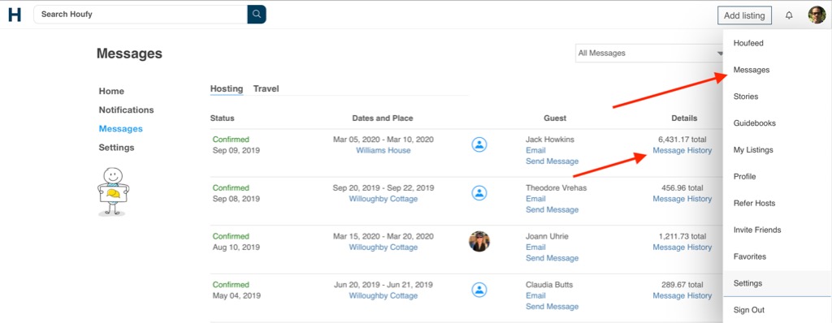Open the notifications bell icon
The image size is (832, 323).
tap(789, 15)
